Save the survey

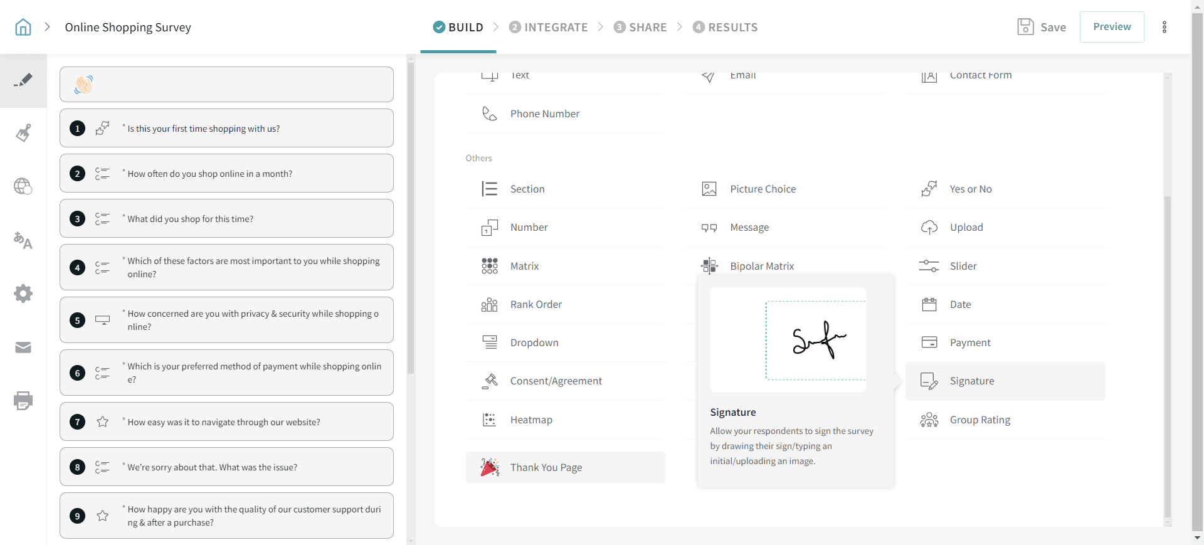click(x=1042, y=27)
